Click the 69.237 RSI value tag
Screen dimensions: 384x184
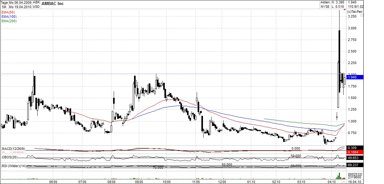pyautogui.click(x=355, y=165)
